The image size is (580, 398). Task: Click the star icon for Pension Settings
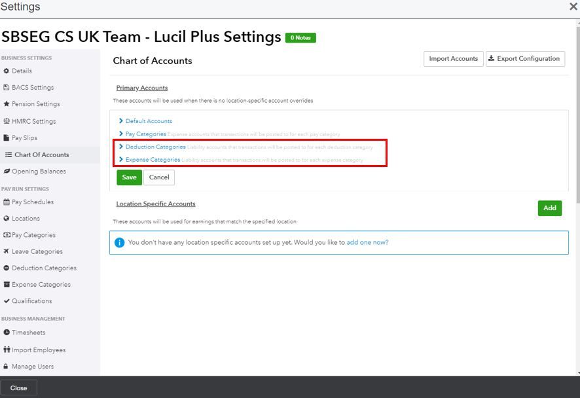pos(7,104)
